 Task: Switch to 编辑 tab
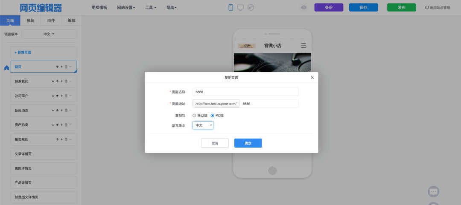(71, 20)
